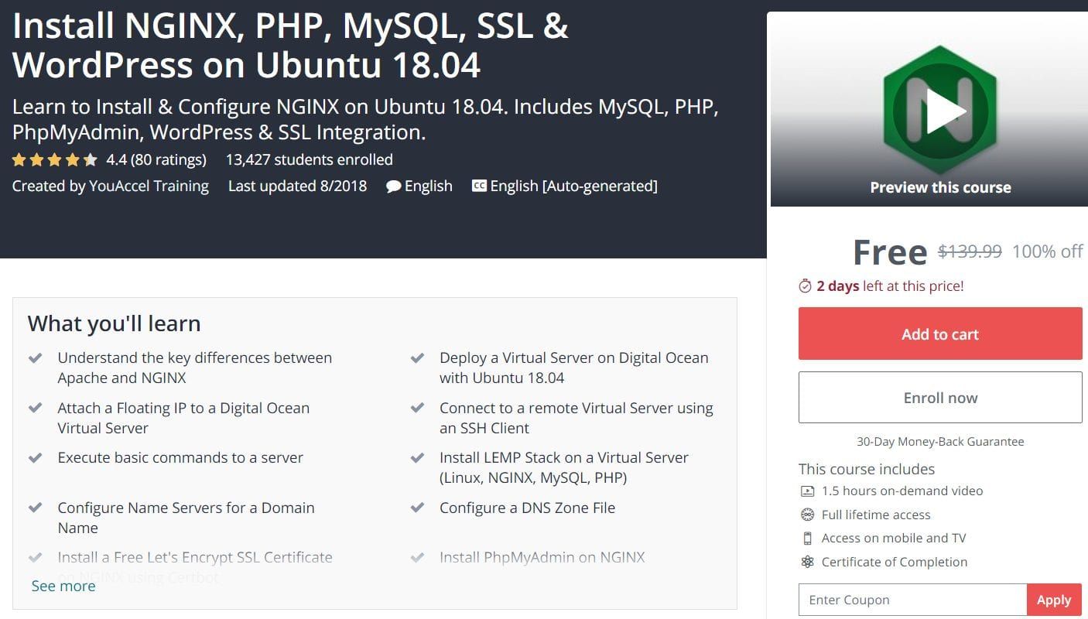Click Certificate of Completion text
Screen dimensions: 1088x619
[x=895, y=563]
